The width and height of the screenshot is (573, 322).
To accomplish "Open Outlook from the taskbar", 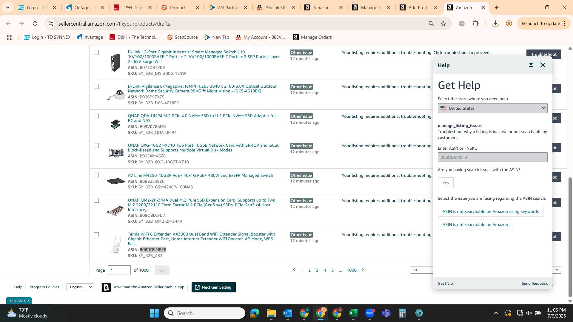I will click(287, 313).
